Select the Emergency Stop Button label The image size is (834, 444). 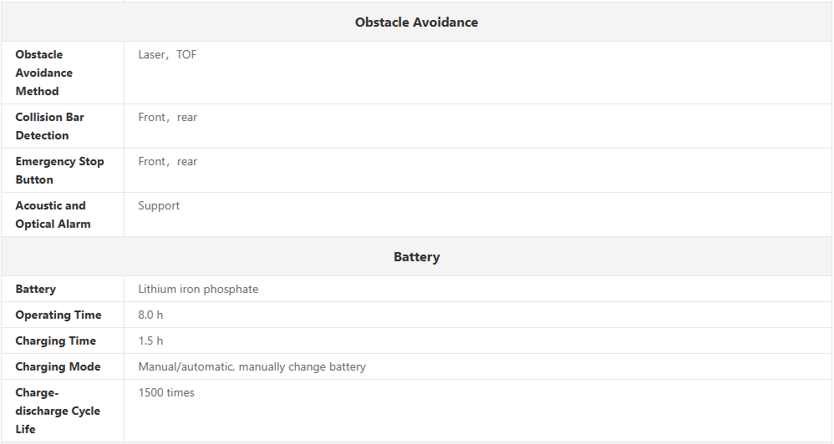(x=59, y=170)
